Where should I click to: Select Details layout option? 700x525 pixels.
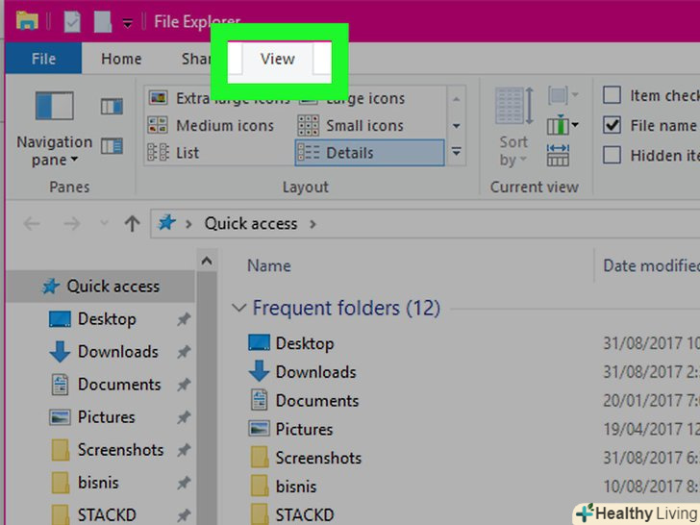click(x=369, y=153)
